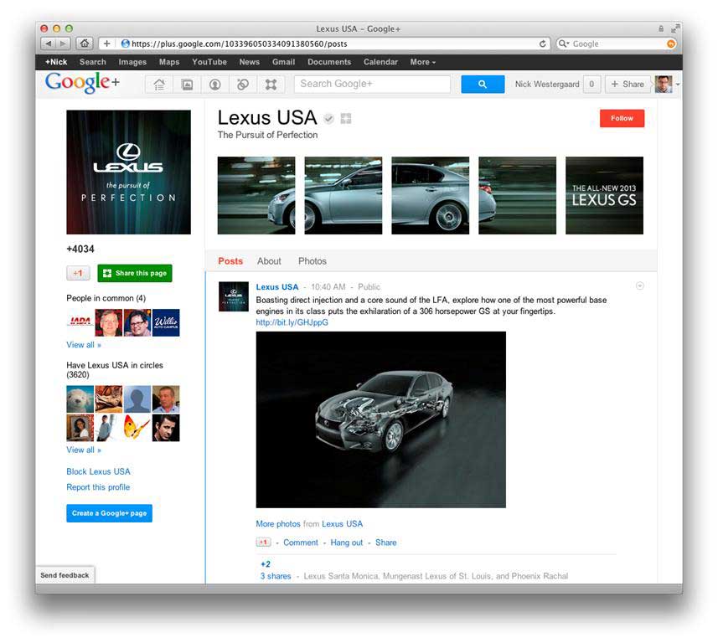Click the browser back arrow
This screenshot has height=643, width=718.
(48, 44)
